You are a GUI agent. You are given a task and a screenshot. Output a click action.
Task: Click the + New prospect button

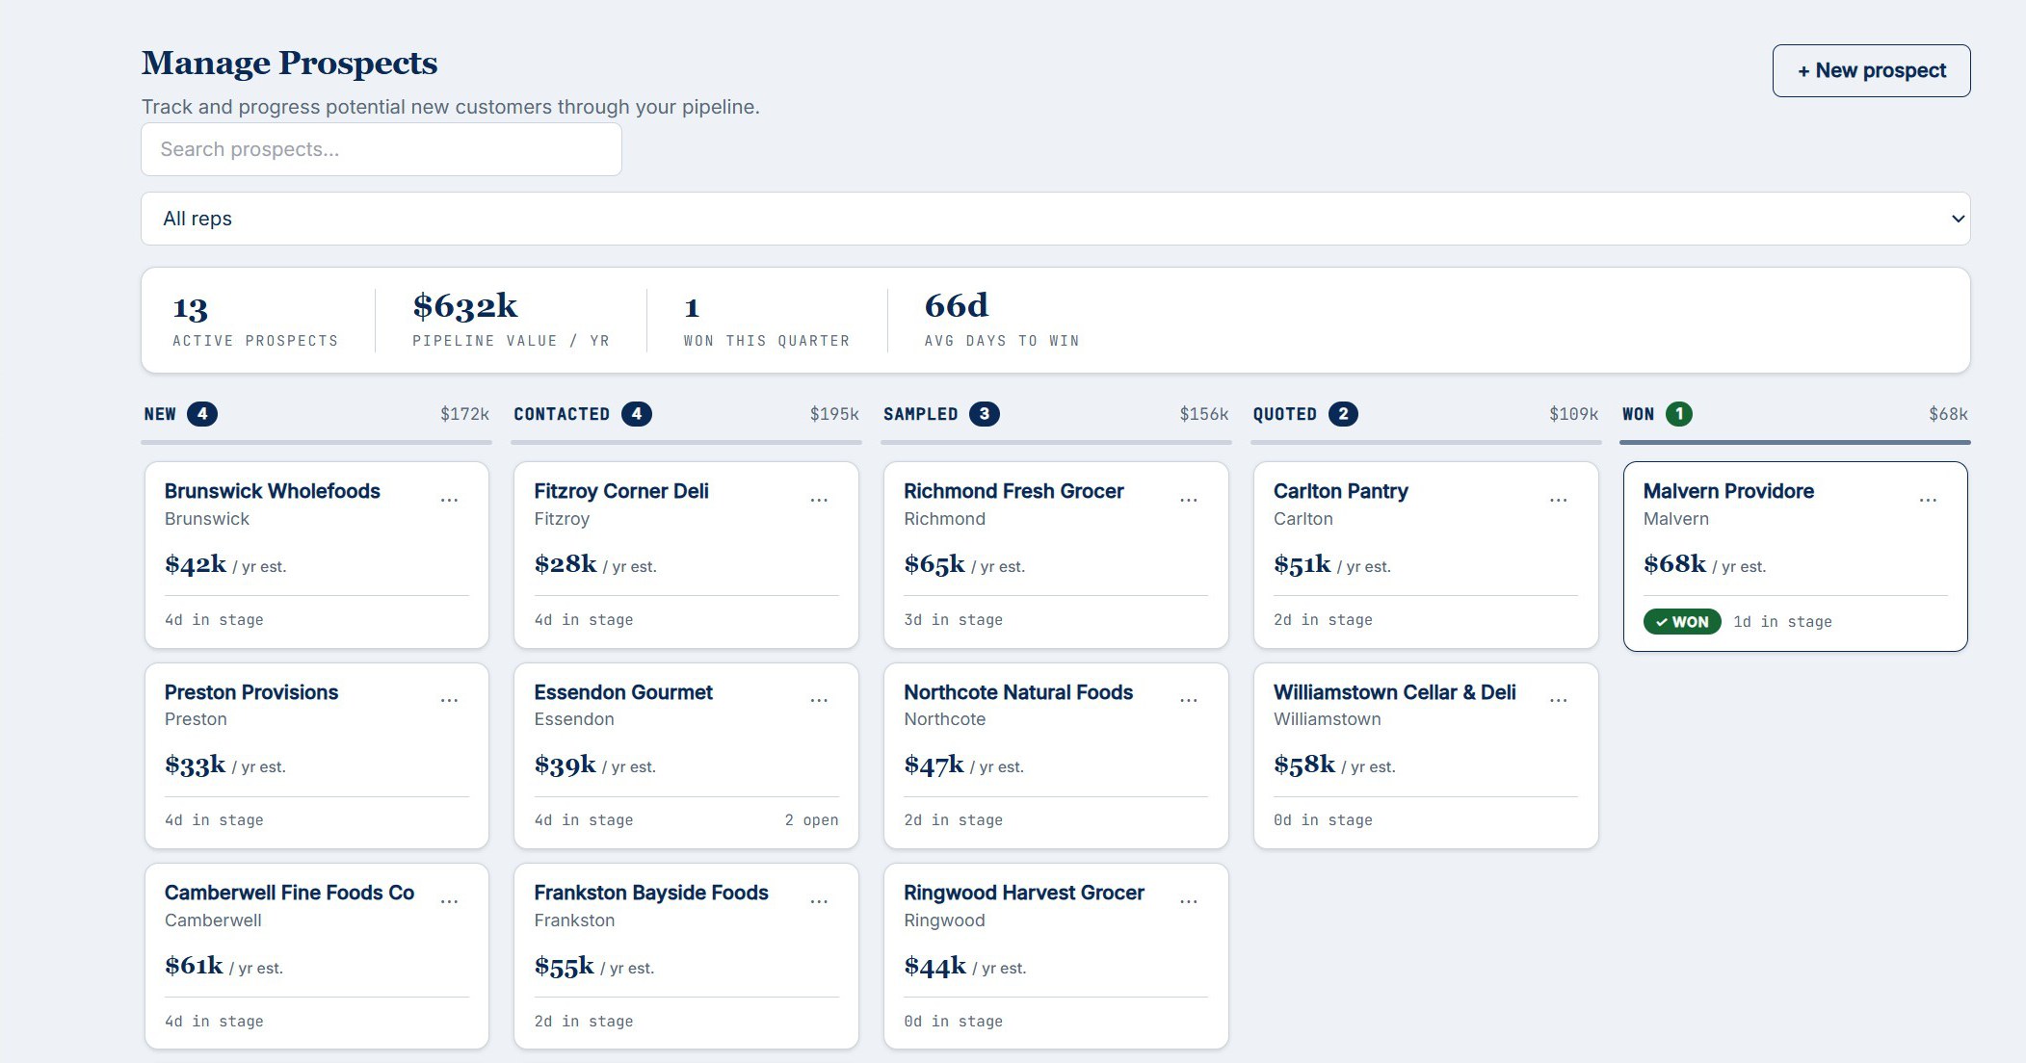1871,70
